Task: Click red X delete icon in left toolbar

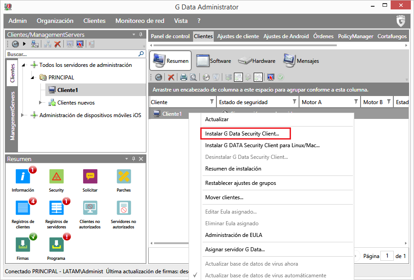Action: pos(57,44)
